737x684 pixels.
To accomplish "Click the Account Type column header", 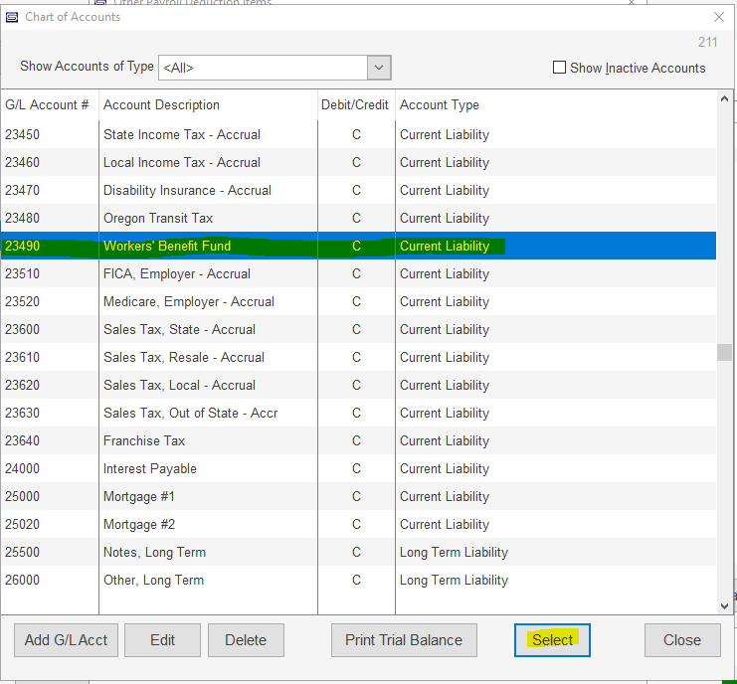I will (x=440, y=104).
